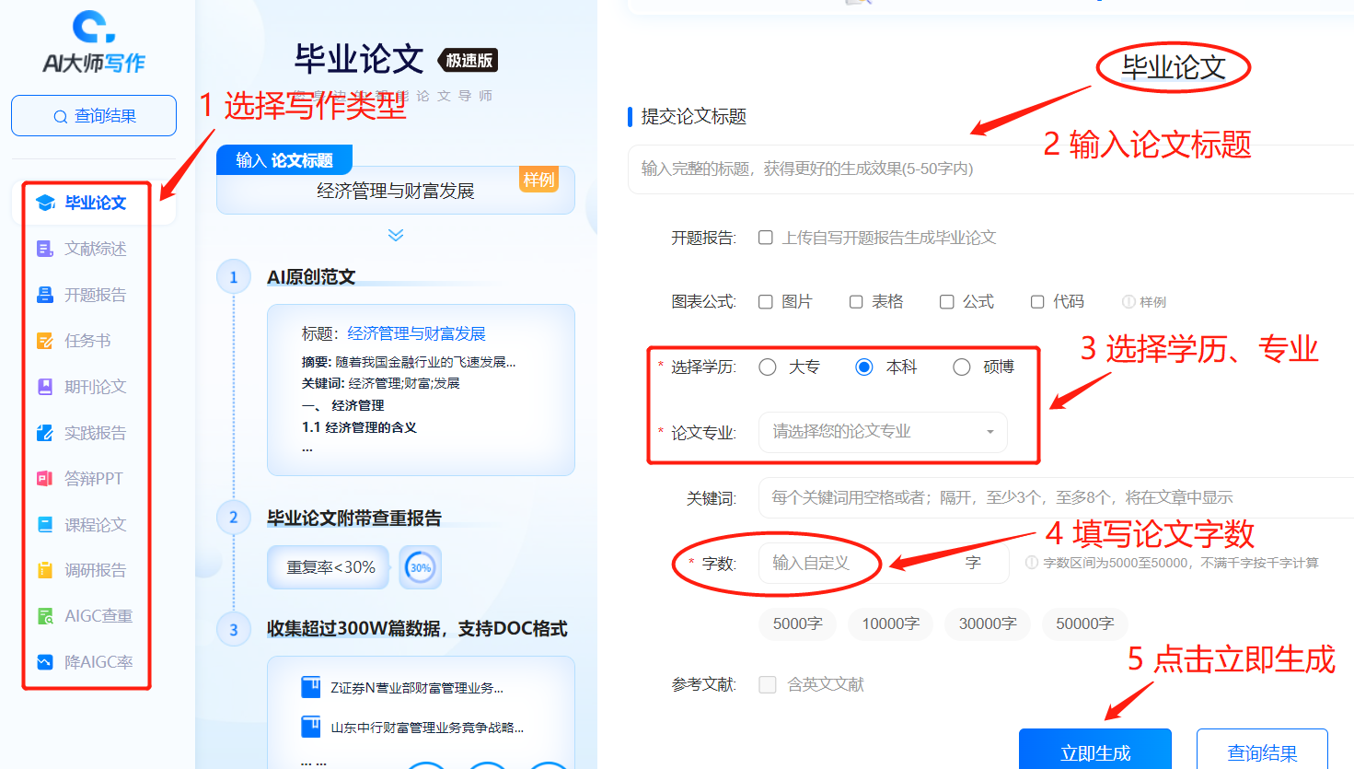Choose the 10000字 word count preset

890,623
